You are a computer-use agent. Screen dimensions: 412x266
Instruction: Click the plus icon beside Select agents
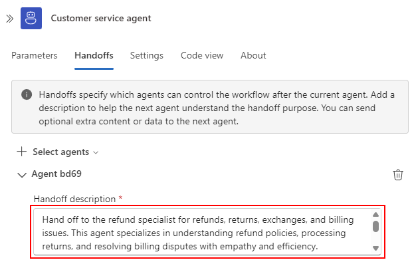(21, 152)
